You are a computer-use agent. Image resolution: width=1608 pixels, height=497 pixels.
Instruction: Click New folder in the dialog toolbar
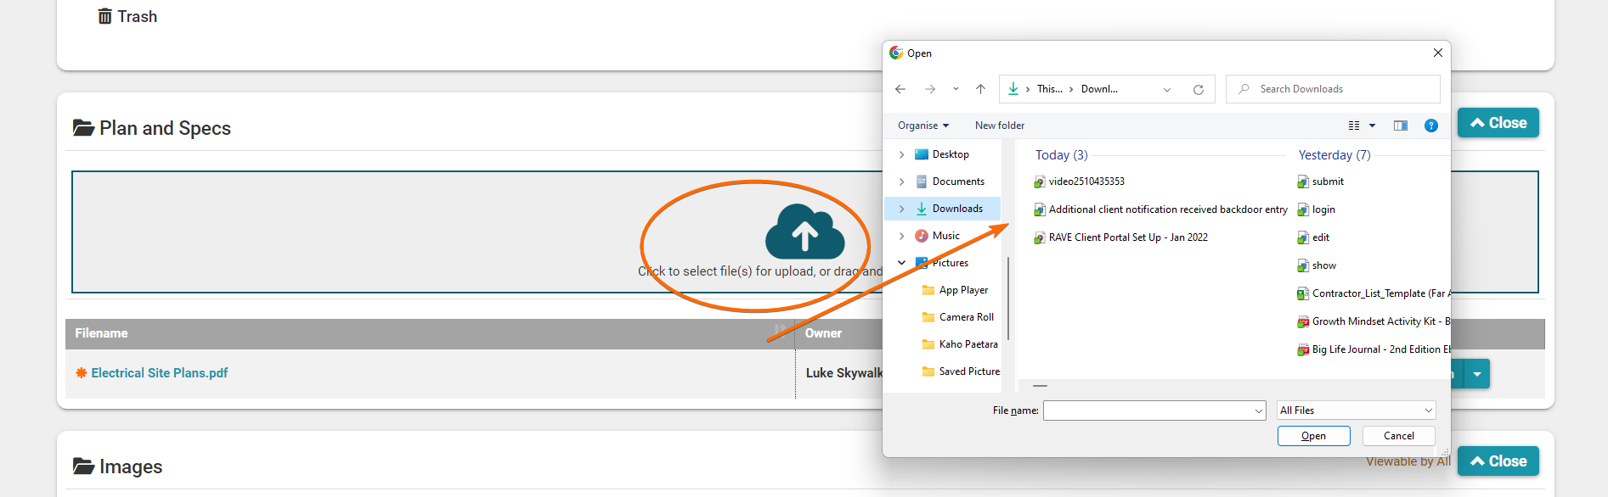click(x=1000, y=126)
